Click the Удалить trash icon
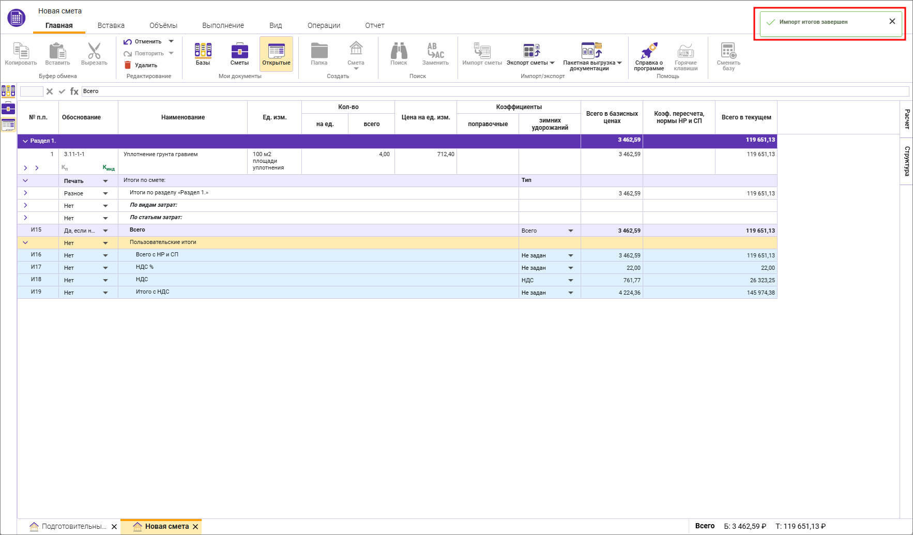This screenshot has height=535, width=913. (128, 65)
